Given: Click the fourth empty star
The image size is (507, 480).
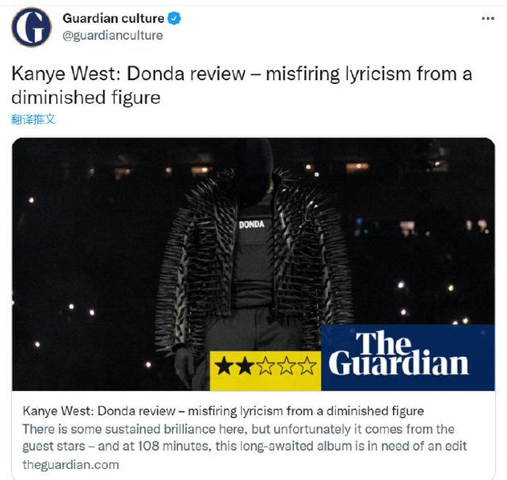Looking at the screenshot, I should pos(286,366).
